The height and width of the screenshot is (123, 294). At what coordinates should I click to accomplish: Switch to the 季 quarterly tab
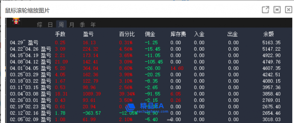tap(82, 25)
